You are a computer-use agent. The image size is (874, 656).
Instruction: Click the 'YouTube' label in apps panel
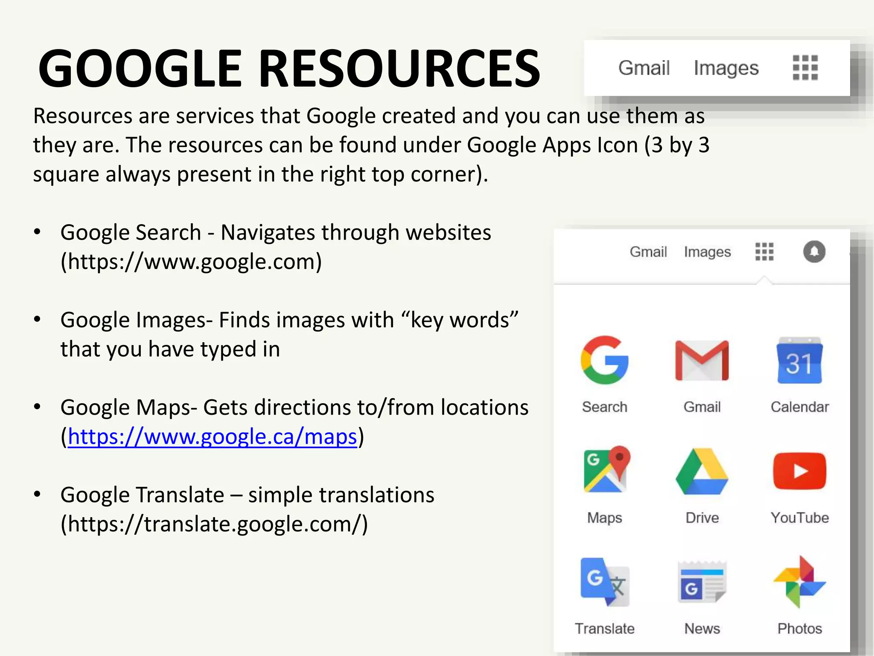coord(800,518)
